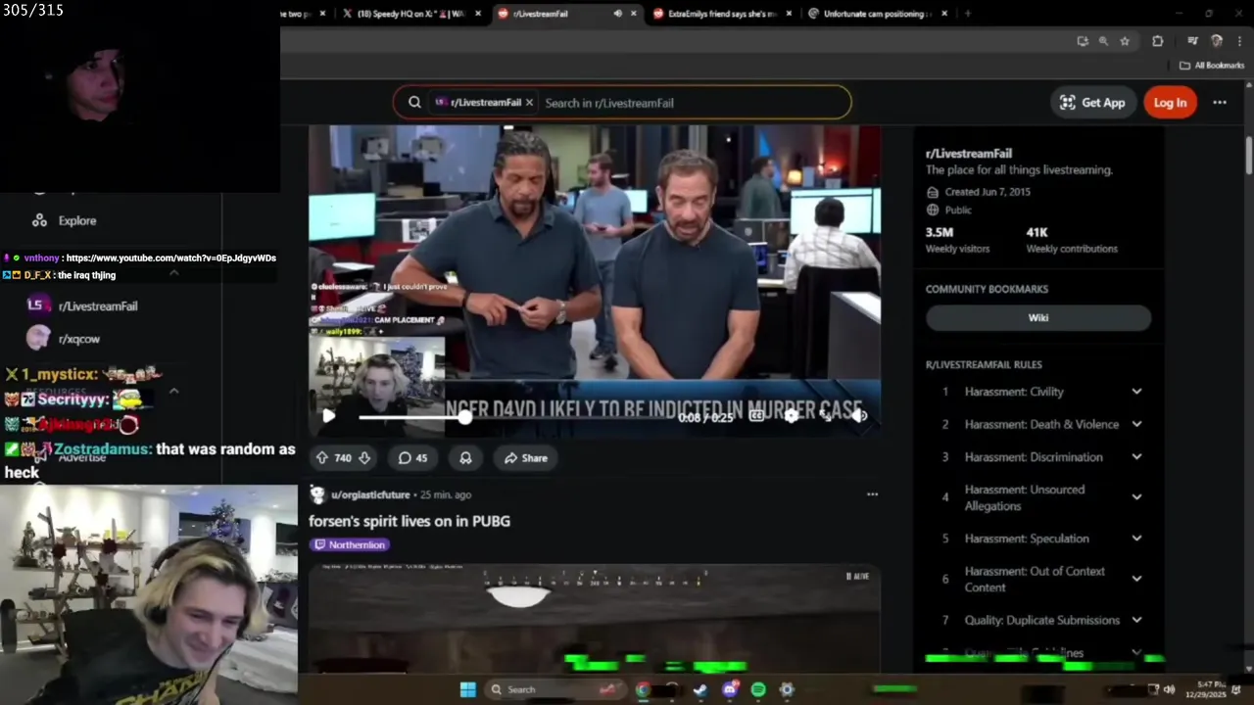1254x705 pixels.
Task: Switch to the ExtraEmily's friend tab
Action: [x=720, y=14]
